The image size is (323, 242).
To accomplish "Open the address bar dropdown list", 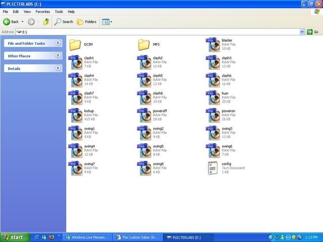I will pos(302,31).
